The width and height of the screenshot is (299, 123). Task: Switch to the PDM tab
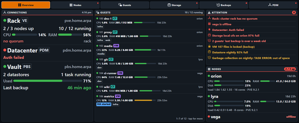pos(273,5)
